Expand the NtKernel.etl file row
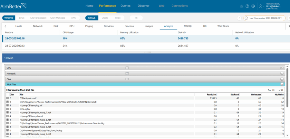Viewport: 290px width, 139px height. click(x=8, y=102)
